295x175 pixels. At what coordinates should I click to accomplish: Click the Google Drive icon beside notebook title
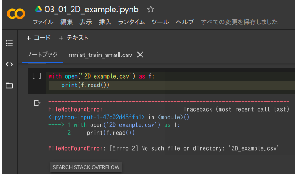[x=39, y=9]
